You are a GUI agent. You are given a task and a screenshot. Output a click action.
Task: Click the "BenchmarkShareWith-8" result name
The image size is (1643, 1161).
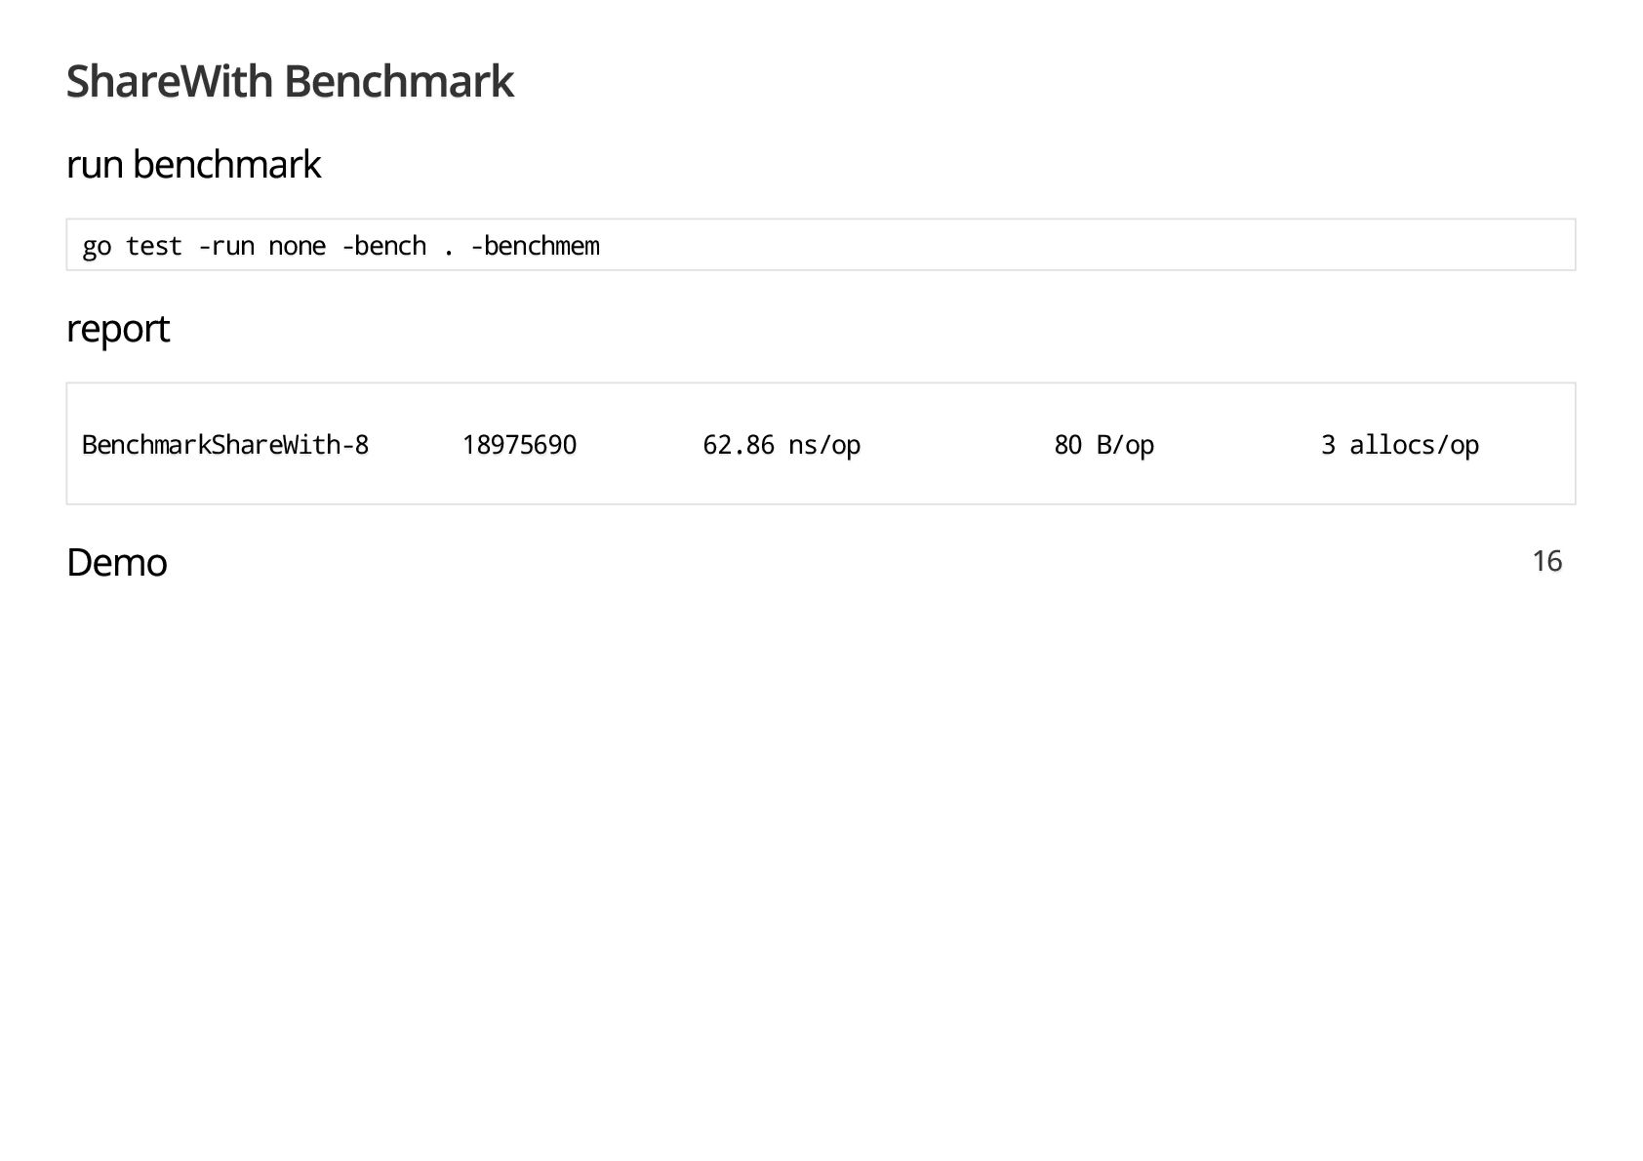225,445
